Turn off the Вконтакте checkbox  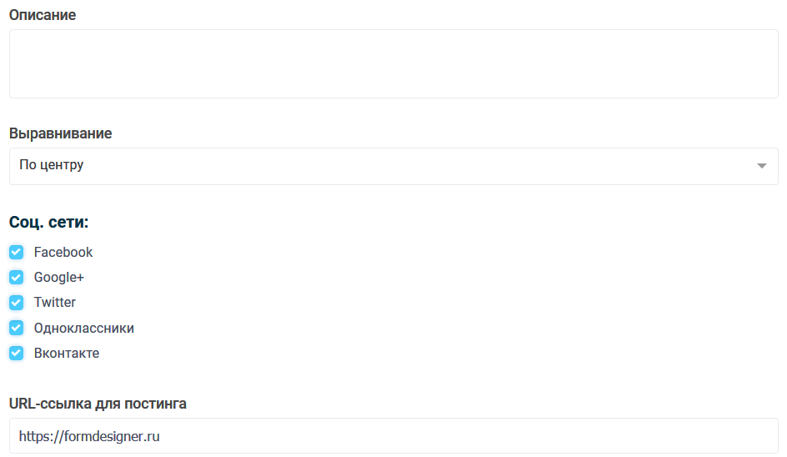(16, 353)
